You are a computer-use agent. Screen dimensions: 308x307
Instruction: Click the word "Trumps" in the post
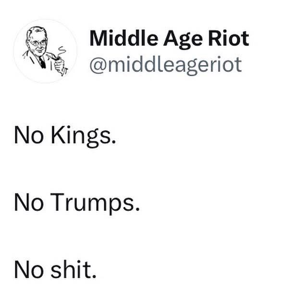click(x=94, y=204)
